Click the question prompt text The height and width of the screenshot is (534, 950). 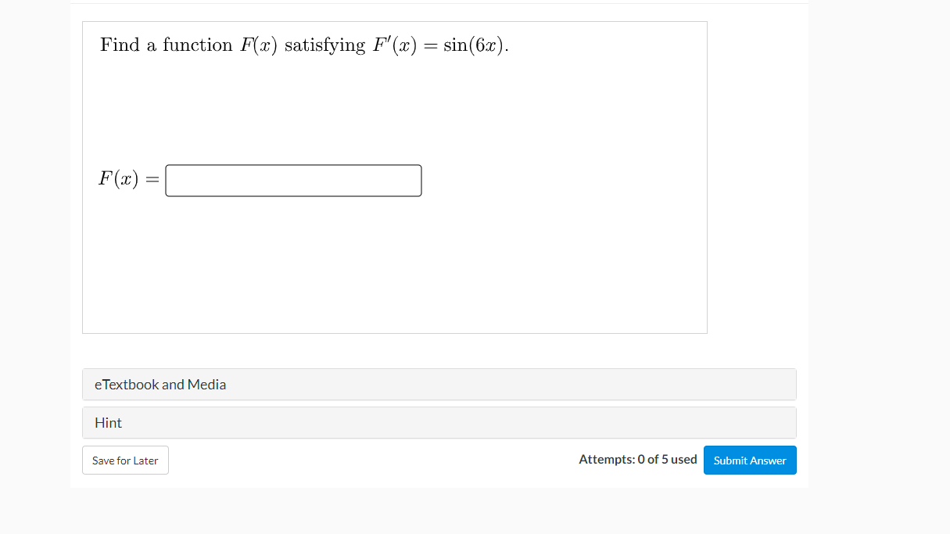click(x=302, y=45)
